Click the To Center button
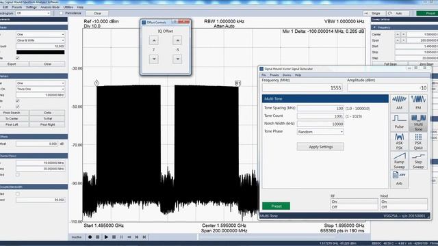The width and height of the screenshot is (438, 246). click(12, 118)
